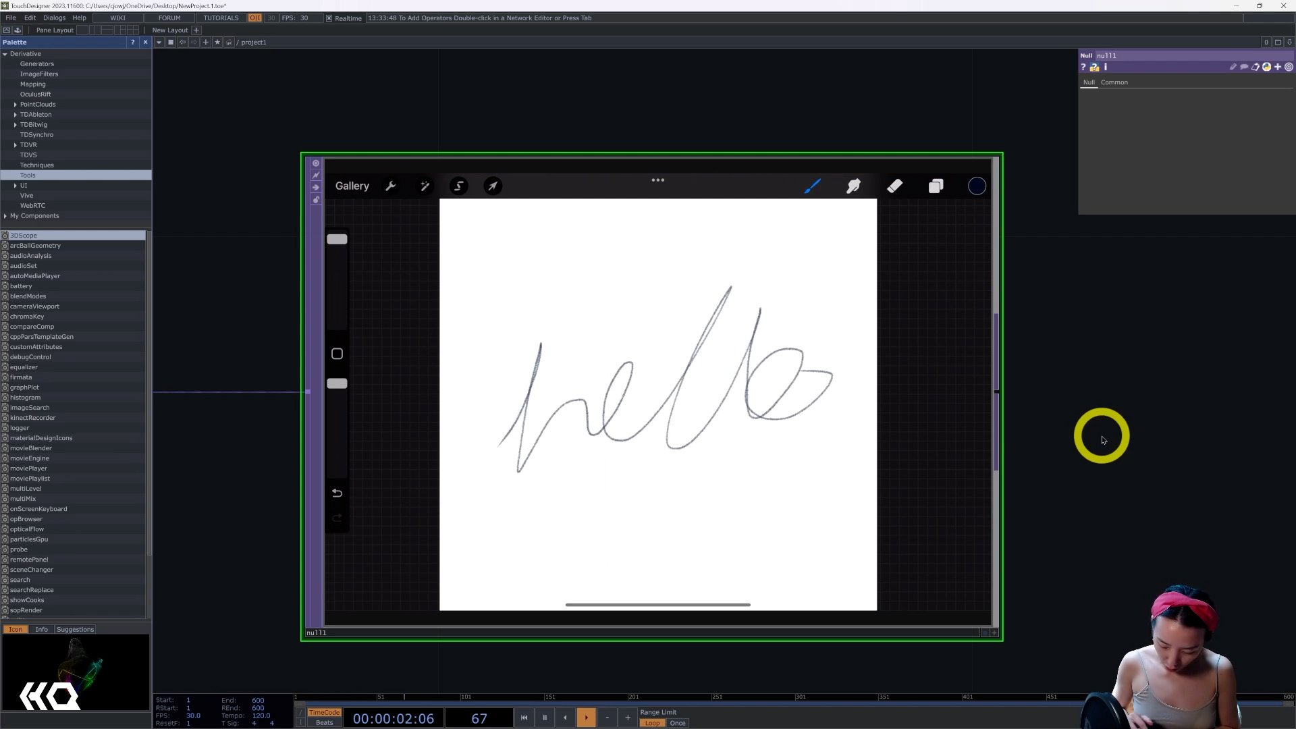The image size is (1296, 729).
Task: Open the adjustments magic wand icon
Action: click(x=425, y=186)
